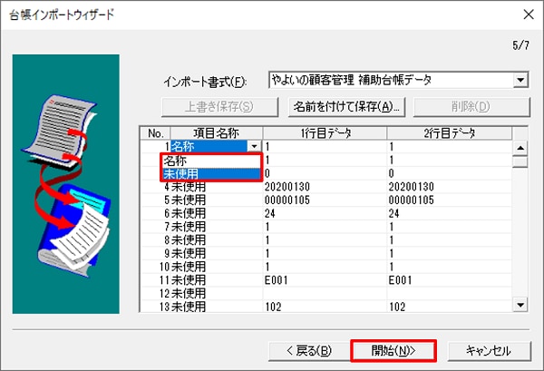This screenshot has width=544, height=371.
Task: Select 名称 in the open dropdown list
Action: [x=211, y=161]
